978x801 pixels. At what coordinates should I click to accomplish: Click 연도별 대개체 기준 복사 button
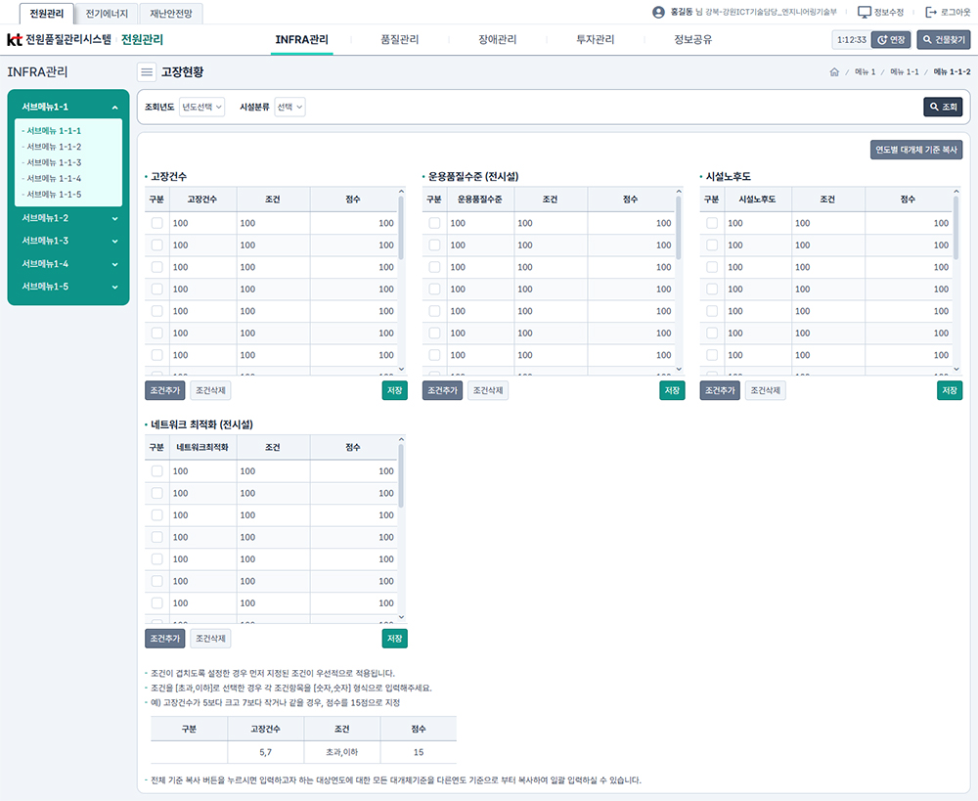tap(916, 150)
